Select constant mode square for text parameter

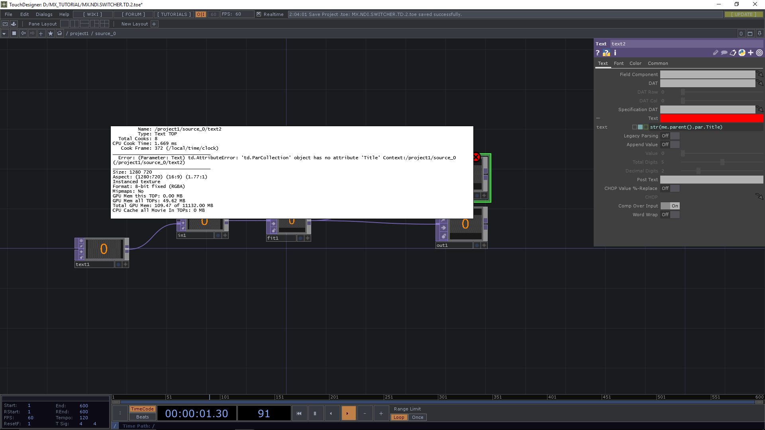tap(635, 127)
